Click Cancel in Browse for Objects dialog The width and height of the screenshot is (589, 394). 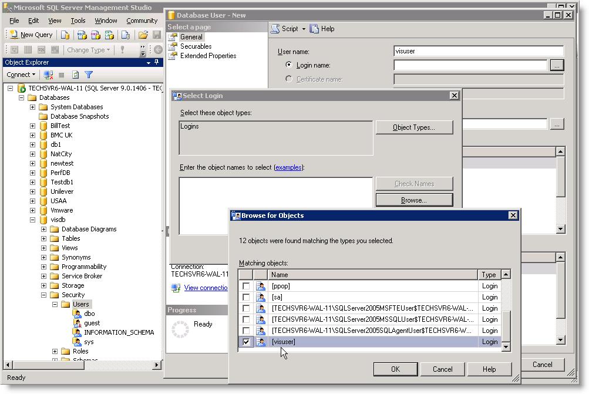pyautogui.click(x=443, y=369)
